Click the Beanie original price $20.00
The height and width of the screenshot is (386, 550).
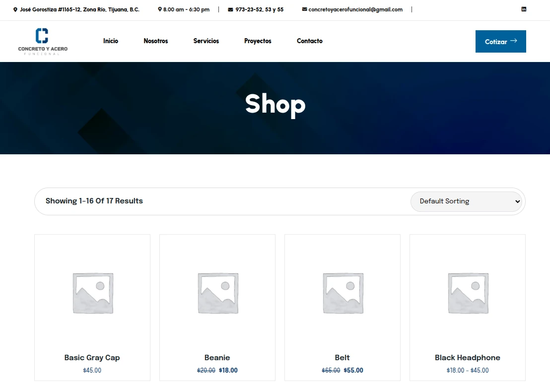tap(206, 370)
